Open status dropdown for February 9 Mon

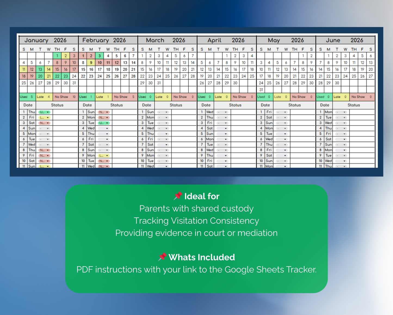[x=104, y=156]
